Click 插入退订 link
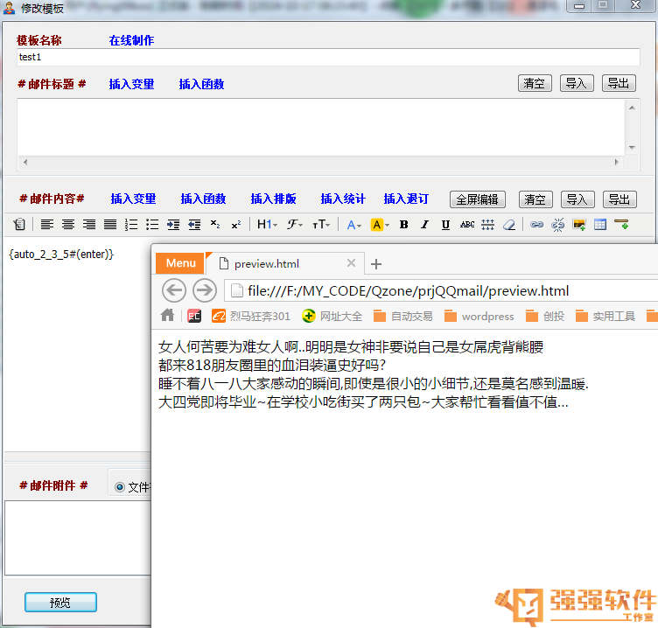 (406, 199)
